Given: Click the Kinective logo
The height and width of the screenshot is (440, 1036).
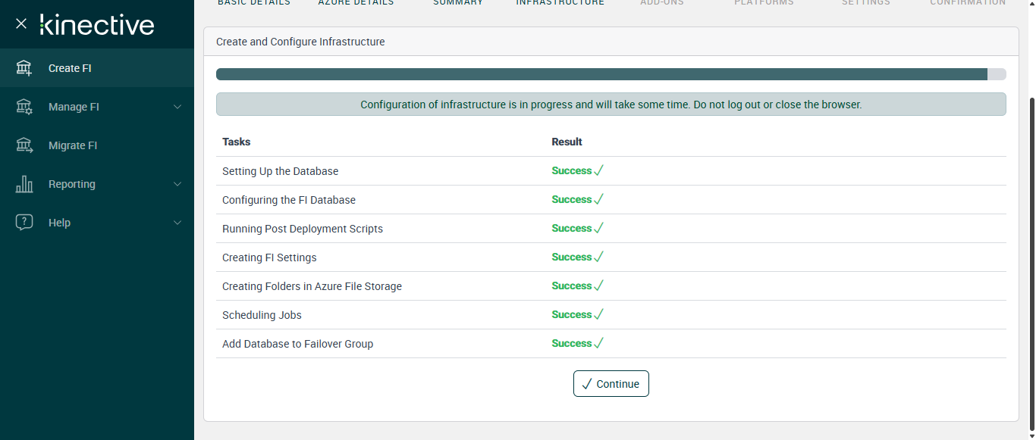Looking at the screenshot, I should [97, 25].
